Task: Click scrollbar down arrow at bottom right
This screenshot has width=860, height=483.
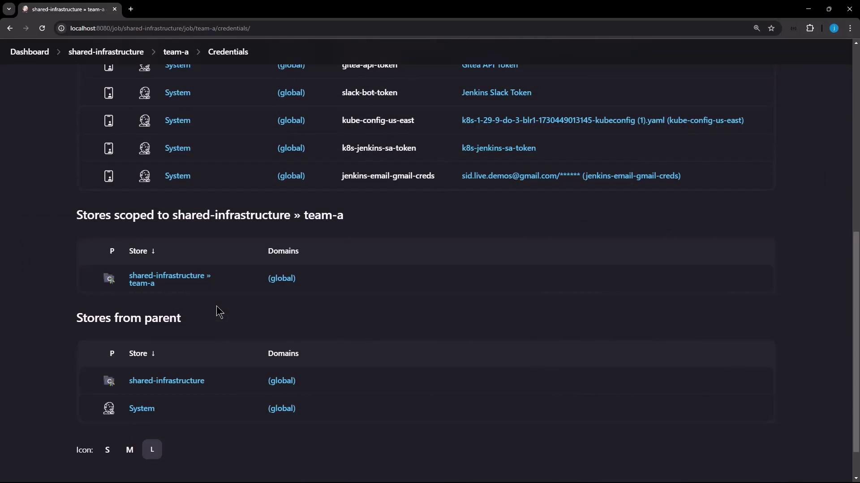Action: pos(856,479)
